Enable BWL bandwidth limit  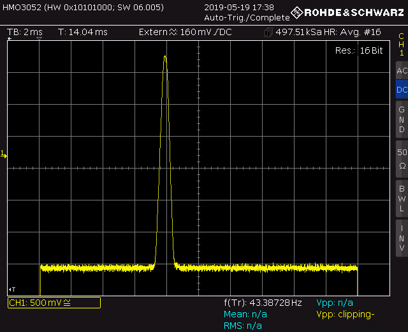click(401, 198)
